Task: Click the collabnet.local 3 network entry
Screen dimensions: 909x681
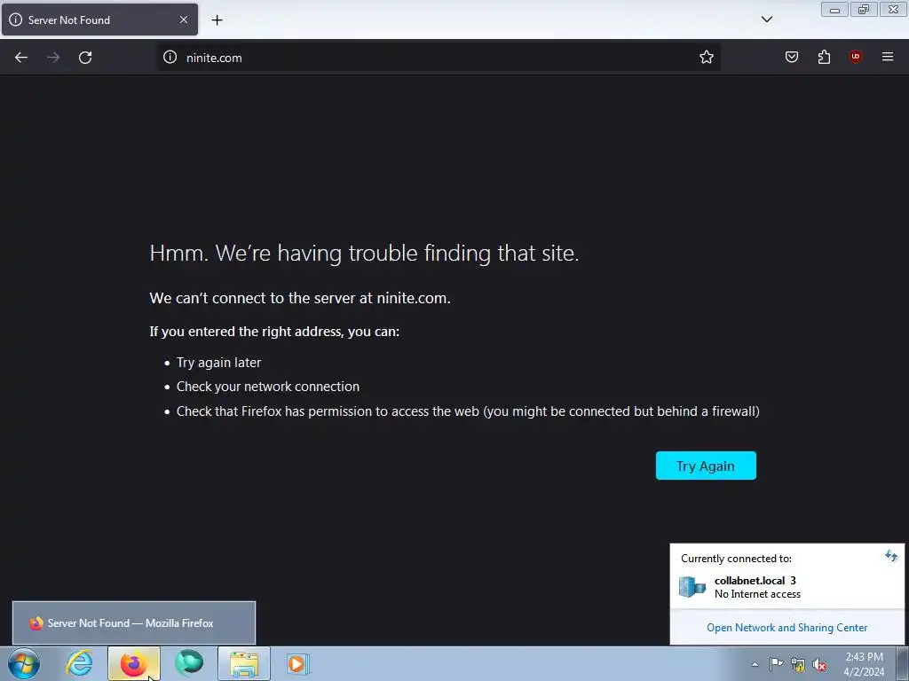Action: tap(786, 587)
